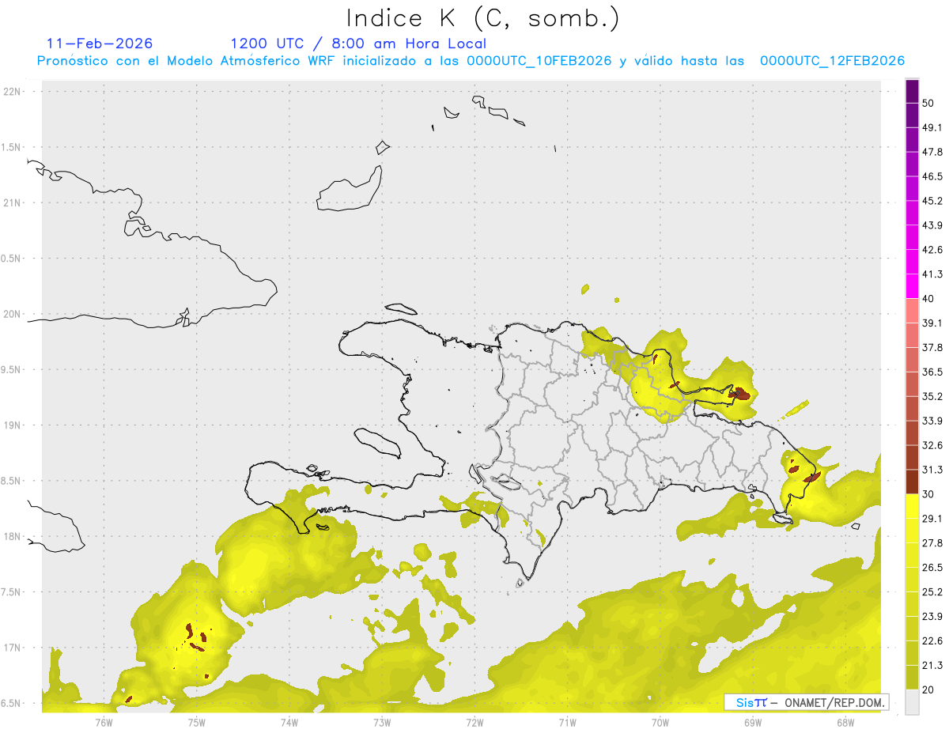Click the "30" color scale label
Viewport: 949px width, 733px height.
click(x=929, y=494)
